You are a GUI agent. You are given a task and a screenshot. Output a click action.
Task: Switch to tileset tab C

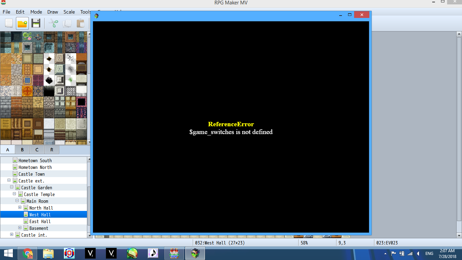[x=37, y=150]
